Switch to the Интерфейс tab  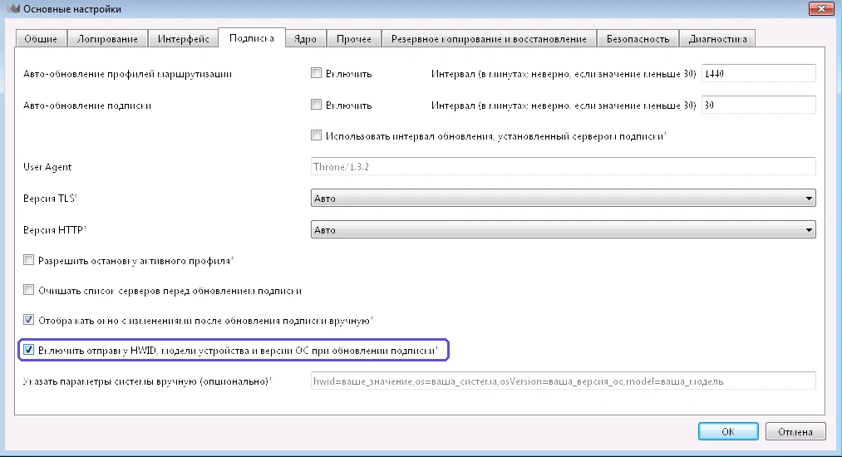pyautogui.click(x=183, y=39)
